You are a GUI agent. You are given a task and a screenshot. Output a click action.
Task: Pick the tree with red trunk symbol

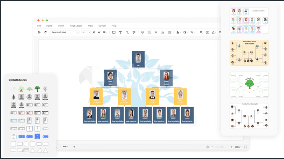click(22, 89)
